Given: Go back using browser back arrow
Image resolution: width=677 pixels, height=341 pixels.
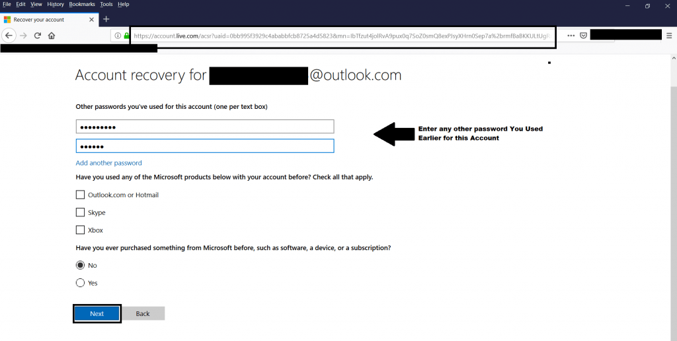Looking at the screenshot, I should tap(9, 36).
